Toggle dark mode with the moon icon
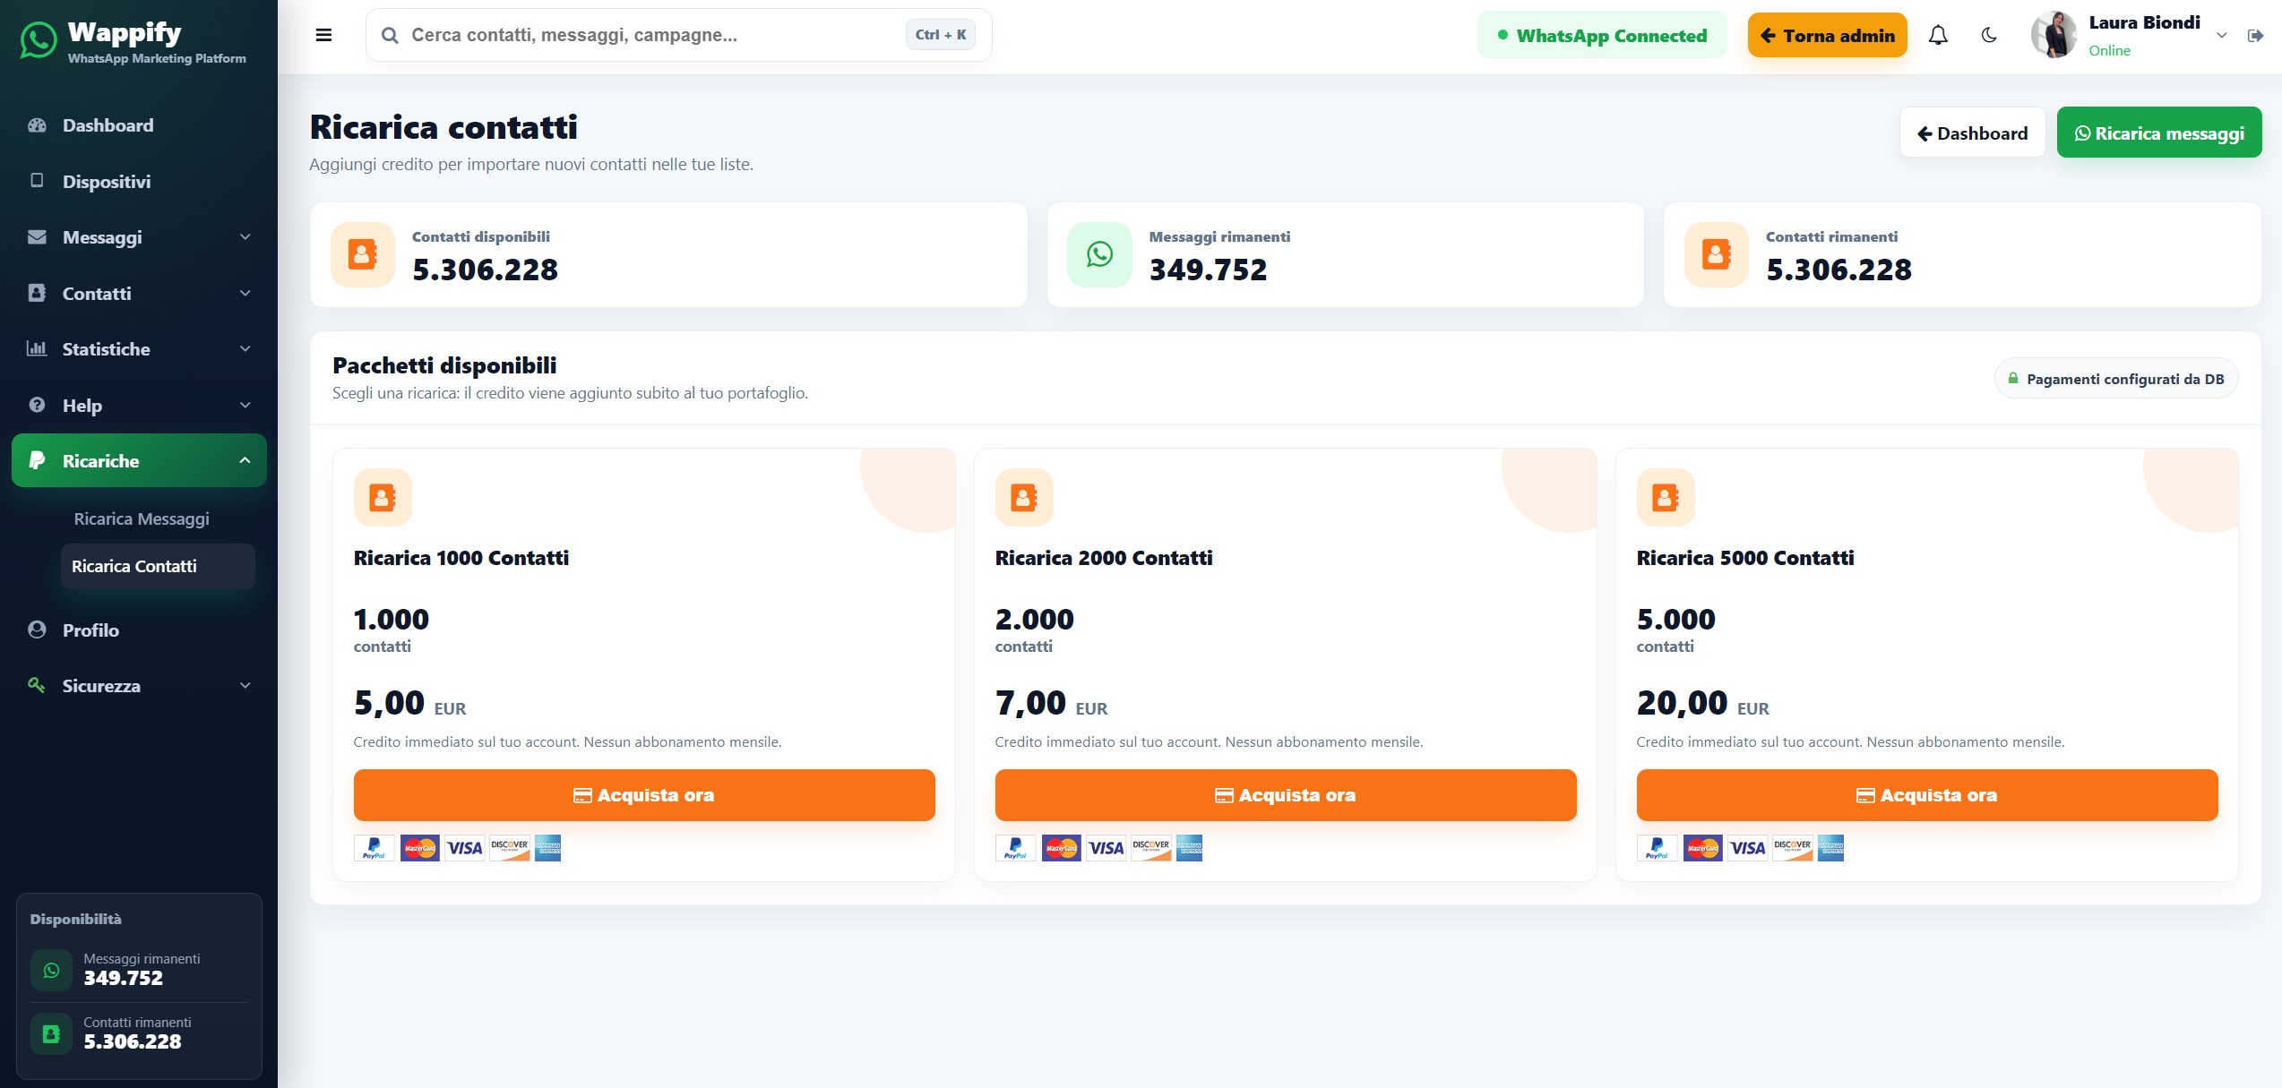Viewport: 2282px width, 1088px height. pos(1989,36)
